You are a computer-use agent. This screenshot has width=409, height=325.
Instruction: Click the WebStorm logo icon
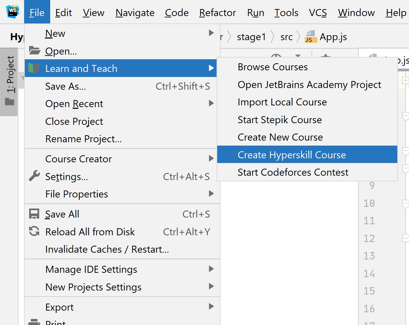tap(13, 12)
